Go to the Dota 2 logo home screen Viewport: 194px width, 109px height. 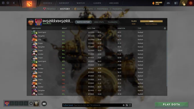tap(29, 3)
